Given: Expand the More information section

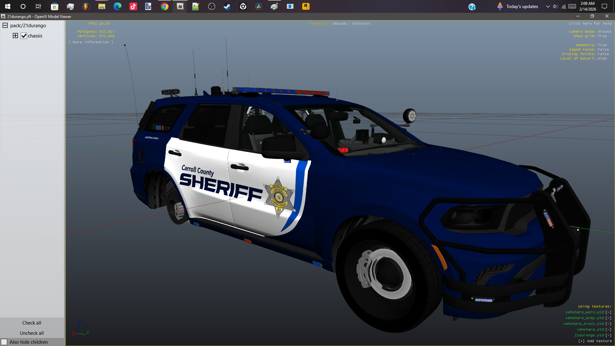Looking at the screenshot, I should [91, 42].
